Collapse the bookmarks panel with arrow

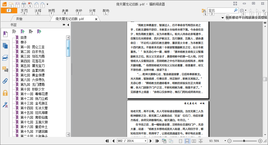pyautogui.click(x=68, y=25)
